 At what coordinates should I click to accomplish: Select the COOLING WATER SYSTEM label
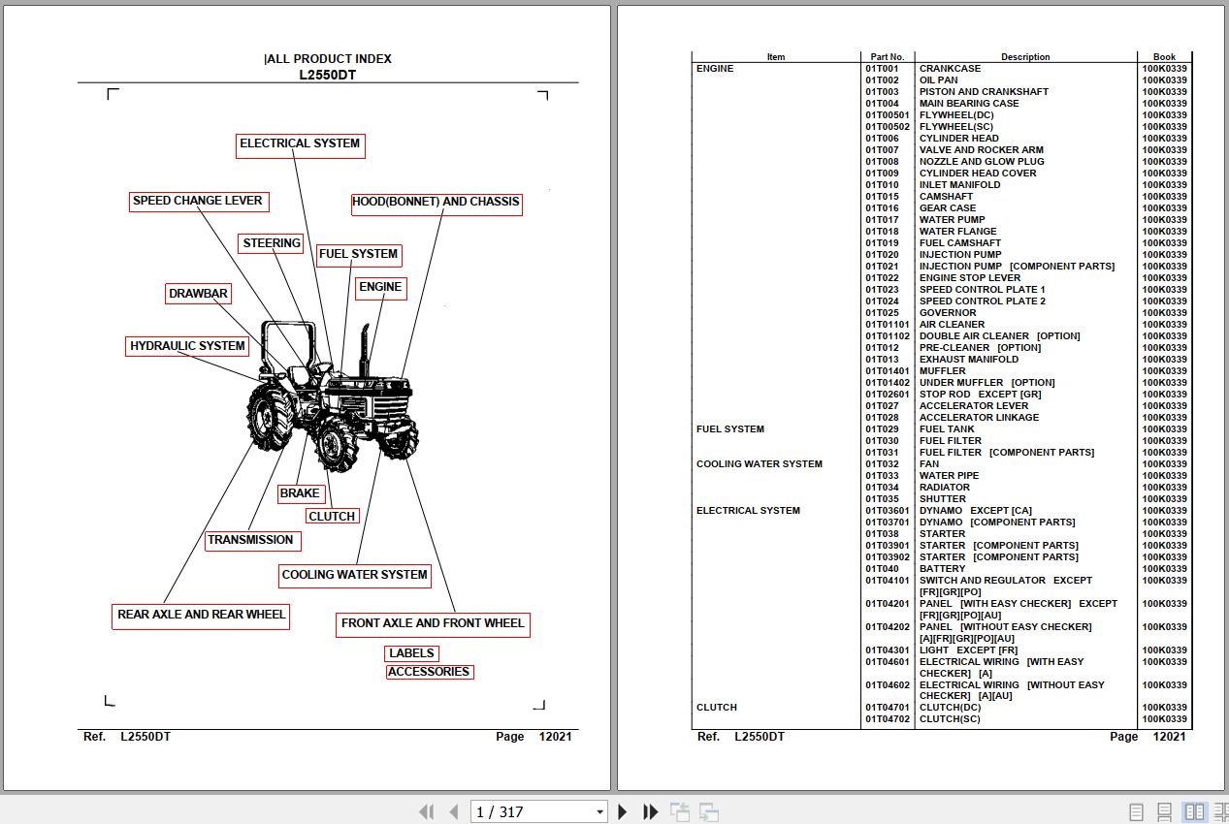(x=354, y=576)
